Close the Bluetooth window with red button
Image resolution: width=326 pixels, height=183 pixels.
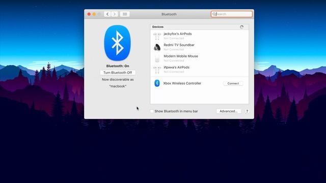pos(89,14)
